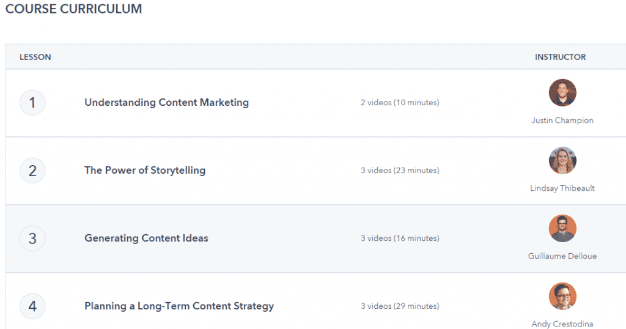Click the lesson 1 number circle
The height and width of the screenshot is (329, 626).
point(32,103)
